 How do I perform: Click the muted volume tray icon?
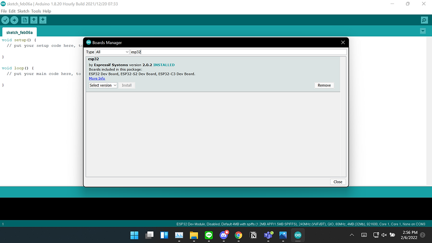click(384, 235)
